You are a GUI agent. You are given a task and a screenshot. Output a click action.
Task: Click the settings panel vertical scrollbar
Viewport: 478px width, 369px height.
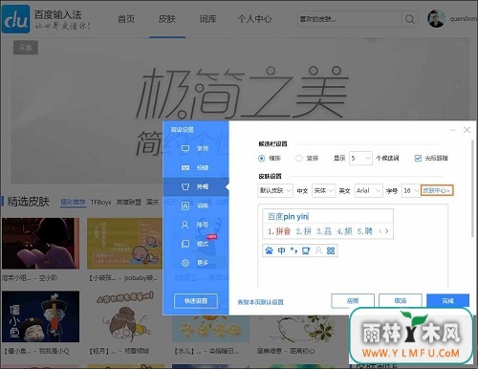[472, 188]
